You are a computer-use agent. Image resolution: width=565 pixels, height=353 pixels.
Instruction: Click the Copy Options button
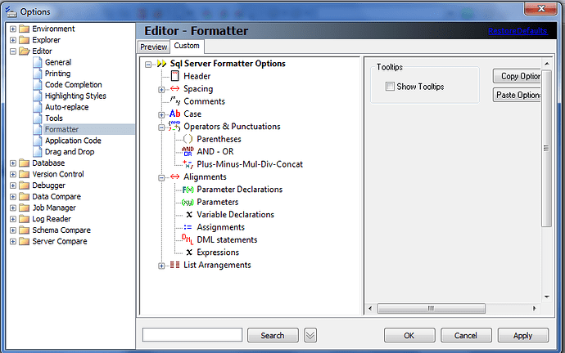(x=517, y=76)
